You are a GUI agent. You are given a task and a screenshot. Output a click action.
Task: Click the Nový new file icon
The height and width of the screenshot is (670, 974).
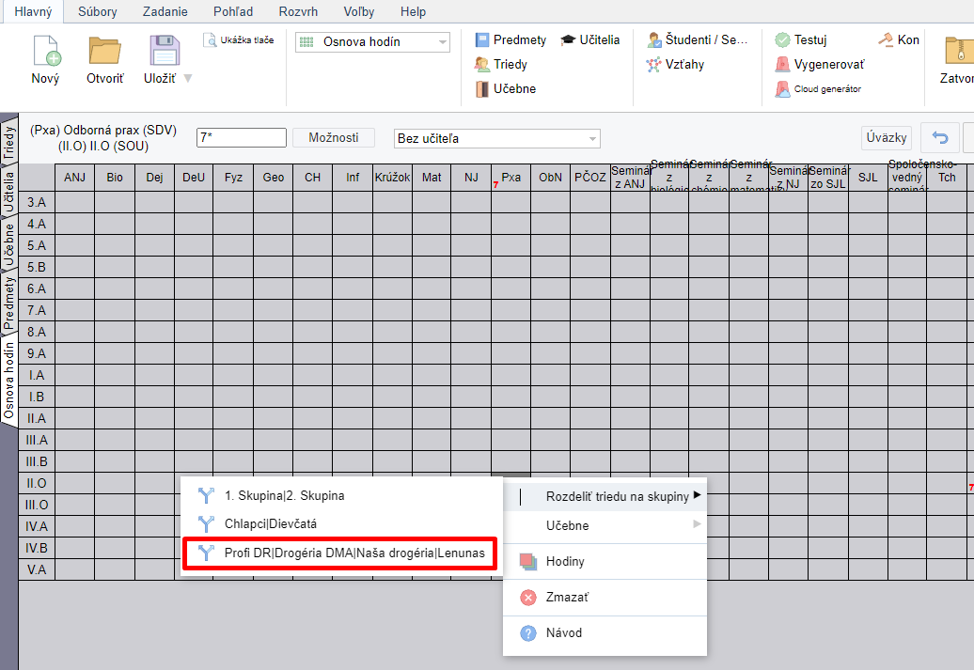(45, 51)
